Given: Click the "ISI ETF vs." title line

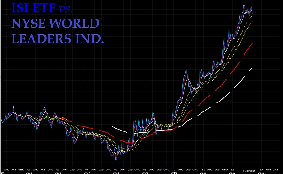Looking at the screenshot, I should pyautogui.click(x=42, y=8).
